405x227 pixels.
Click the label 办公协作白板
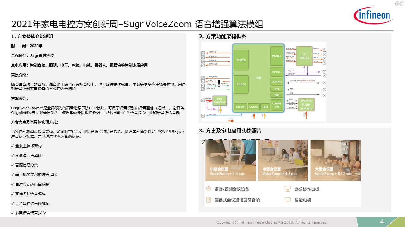pos(307,189)
